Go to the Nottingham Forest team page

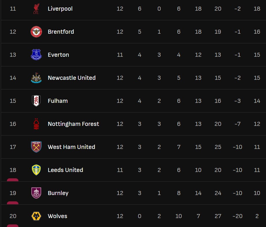click(x=73, y=124)
